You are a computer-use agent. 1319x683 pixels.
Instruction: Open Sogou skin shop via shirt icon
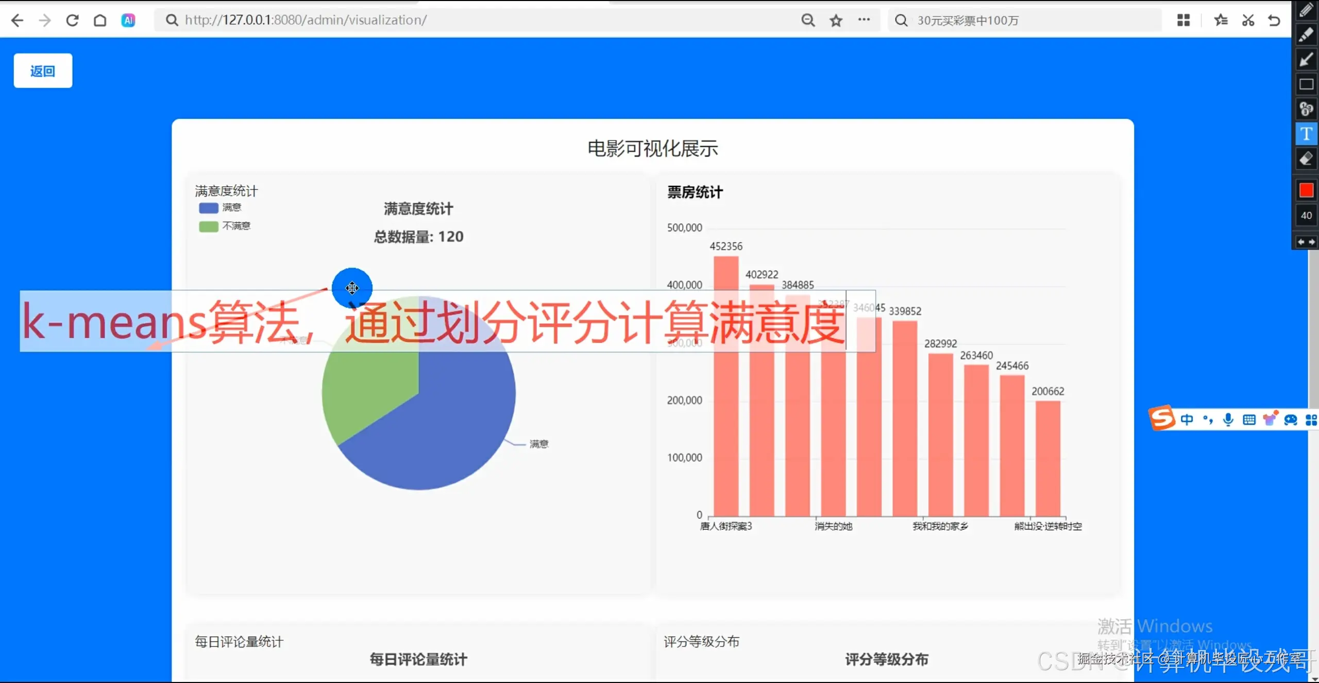pos(1271,418)
